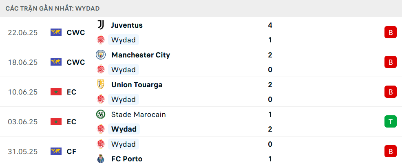Click the CWC label on the 18.06.25 row
Screen dimensions: 402x163
click(76, 62)
